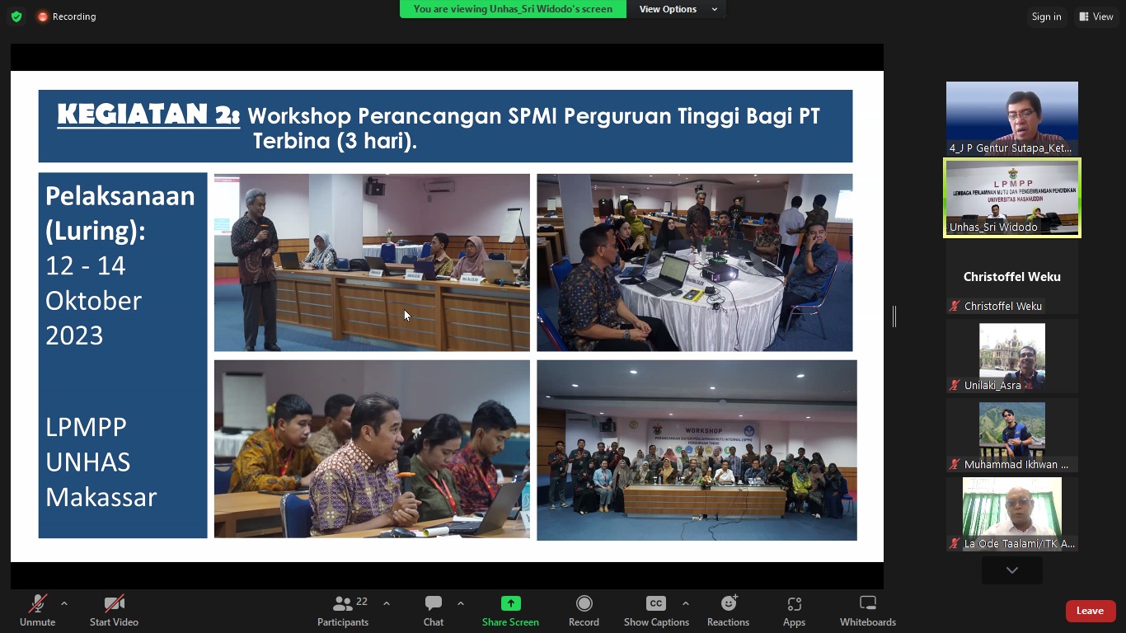
Task: Open Whiteboards from the toolbar
Action: point(867,611)
